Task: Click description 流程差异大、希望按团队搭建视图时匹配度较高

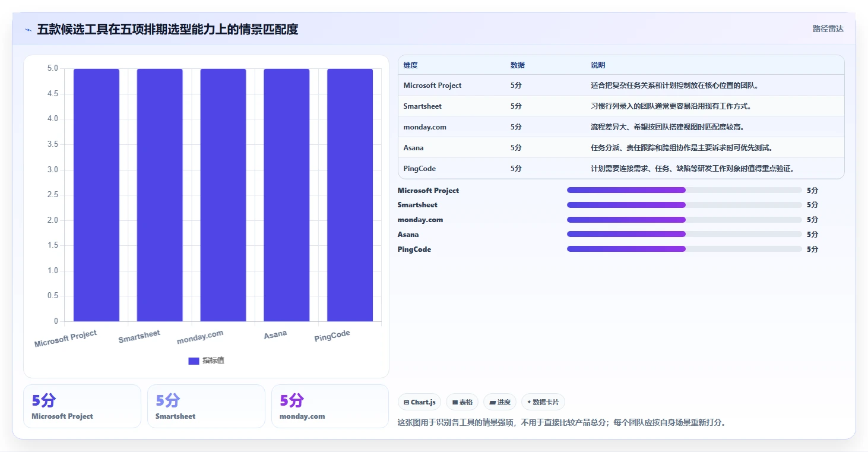Action: [x=667, y=127]
